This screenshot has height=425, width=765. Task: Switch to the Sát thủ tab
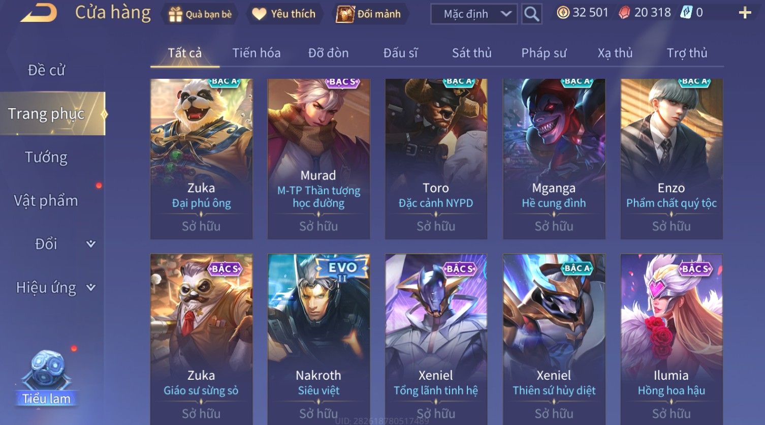click(x=472, y=53)
